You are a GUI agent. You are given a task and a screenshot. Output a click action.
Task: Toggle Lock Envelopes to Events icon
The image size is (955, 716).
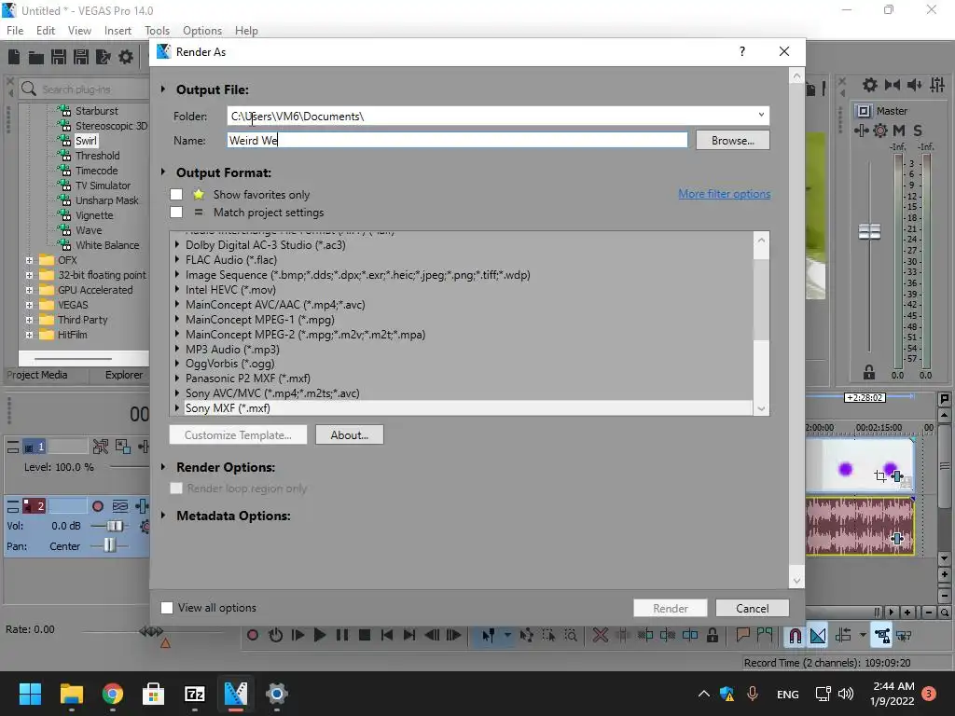[881, 636]
